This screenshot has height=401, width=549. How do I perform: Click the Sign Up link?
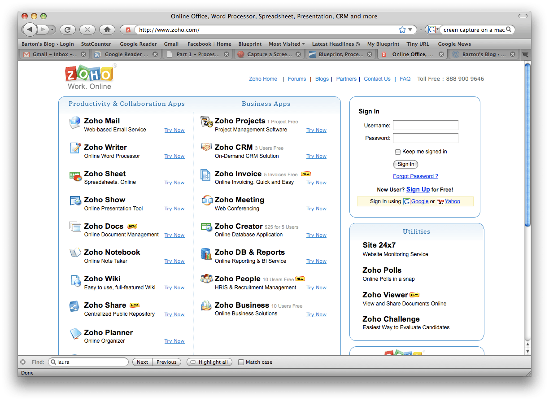[x=418, y=189]
